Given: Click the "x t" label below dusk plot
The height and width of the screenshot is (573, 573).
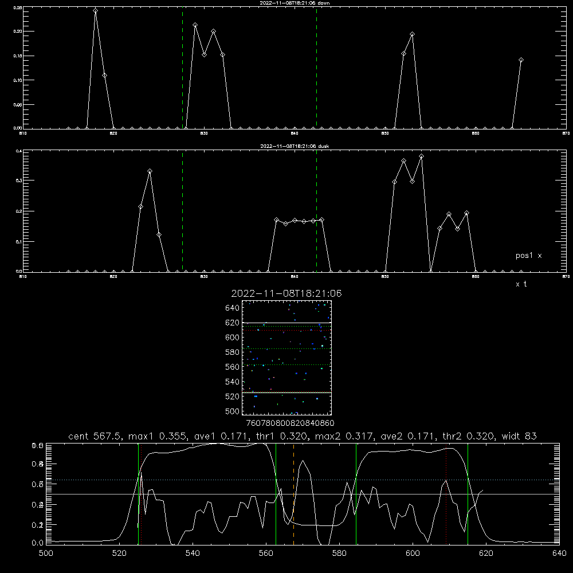Looking at the screenshot, I should tap(521, 284).
